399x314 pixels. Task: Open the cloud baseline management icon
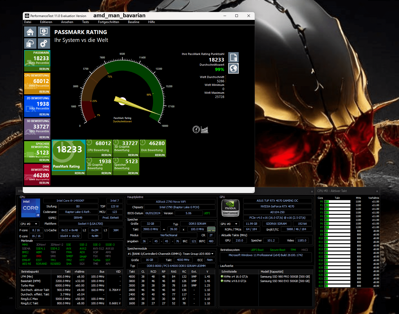point(30,43)
